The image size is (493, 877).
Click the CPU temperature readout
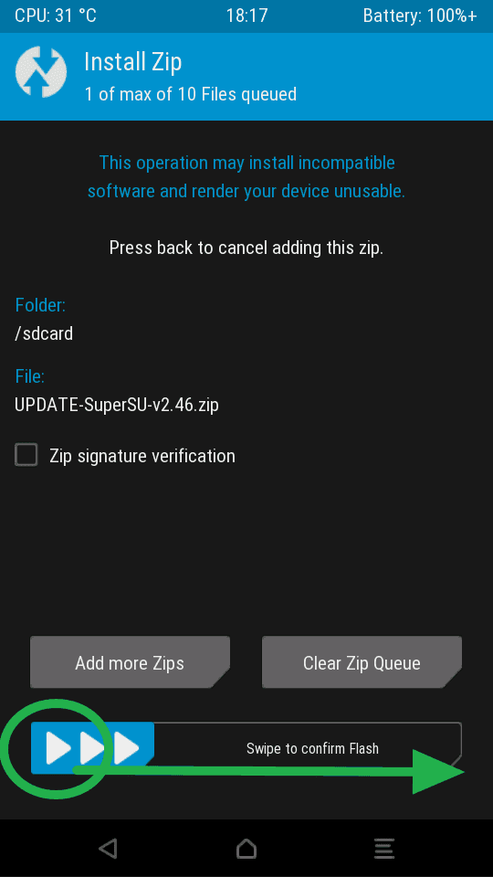coord(56,16)
